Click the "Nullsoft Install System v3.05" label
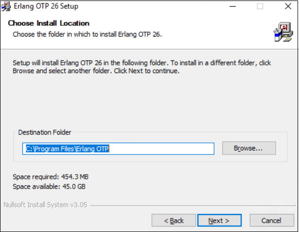The width and height of the screenshot is (299, 232). 45,205
